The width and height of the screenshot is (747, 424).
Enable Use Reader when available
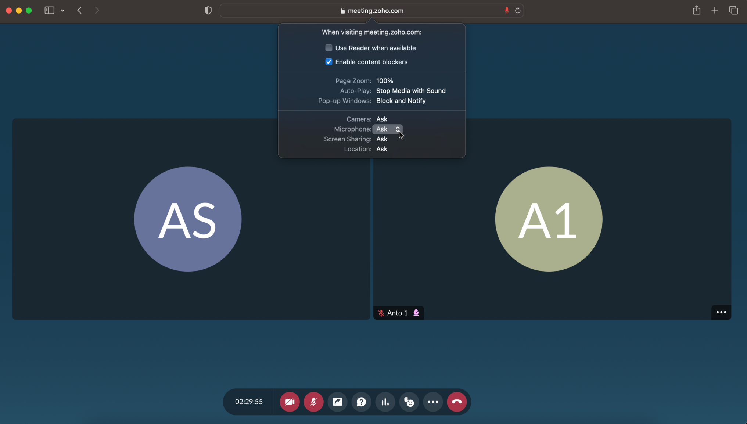(x=328, y=48)
